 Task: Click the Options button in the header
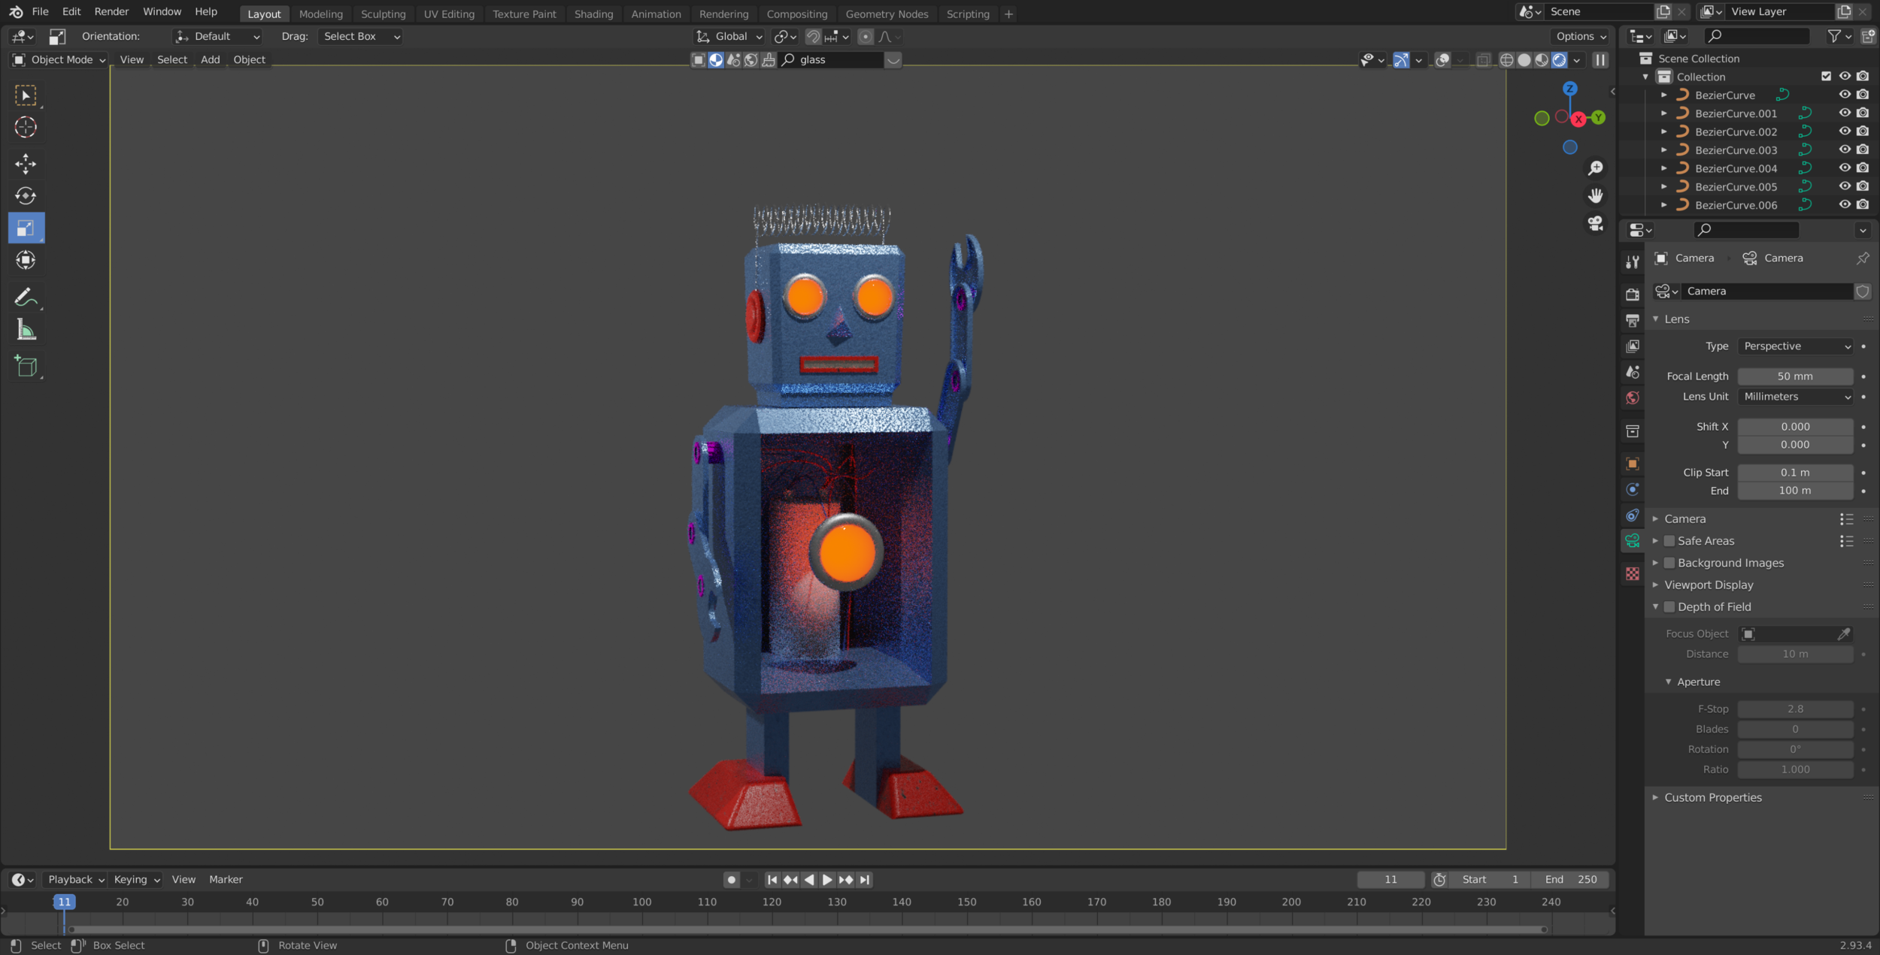coord(1581,36)
